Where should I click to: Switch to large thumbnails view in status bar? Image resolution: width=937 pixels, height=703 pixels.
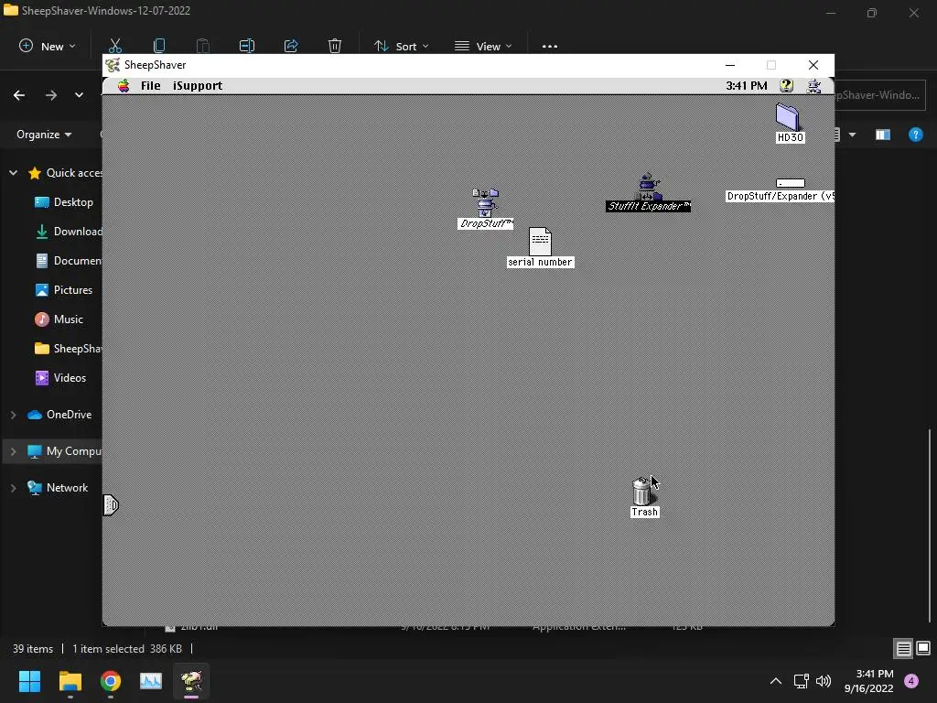pos(923,648)
